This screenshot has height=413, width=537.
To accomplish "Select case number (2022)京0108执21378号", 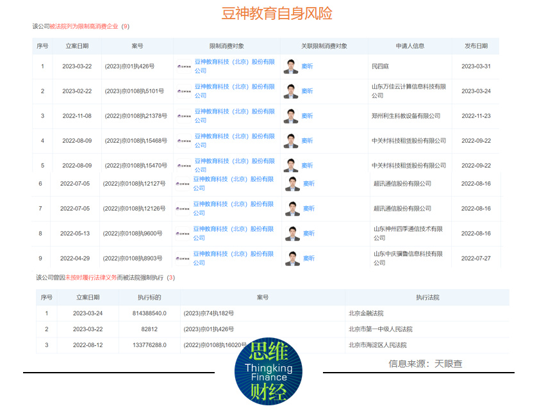I will (x=136, y=116).
